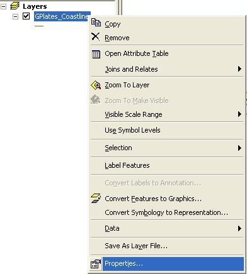Click the attribute table grid icon

(x=96, y=54)
